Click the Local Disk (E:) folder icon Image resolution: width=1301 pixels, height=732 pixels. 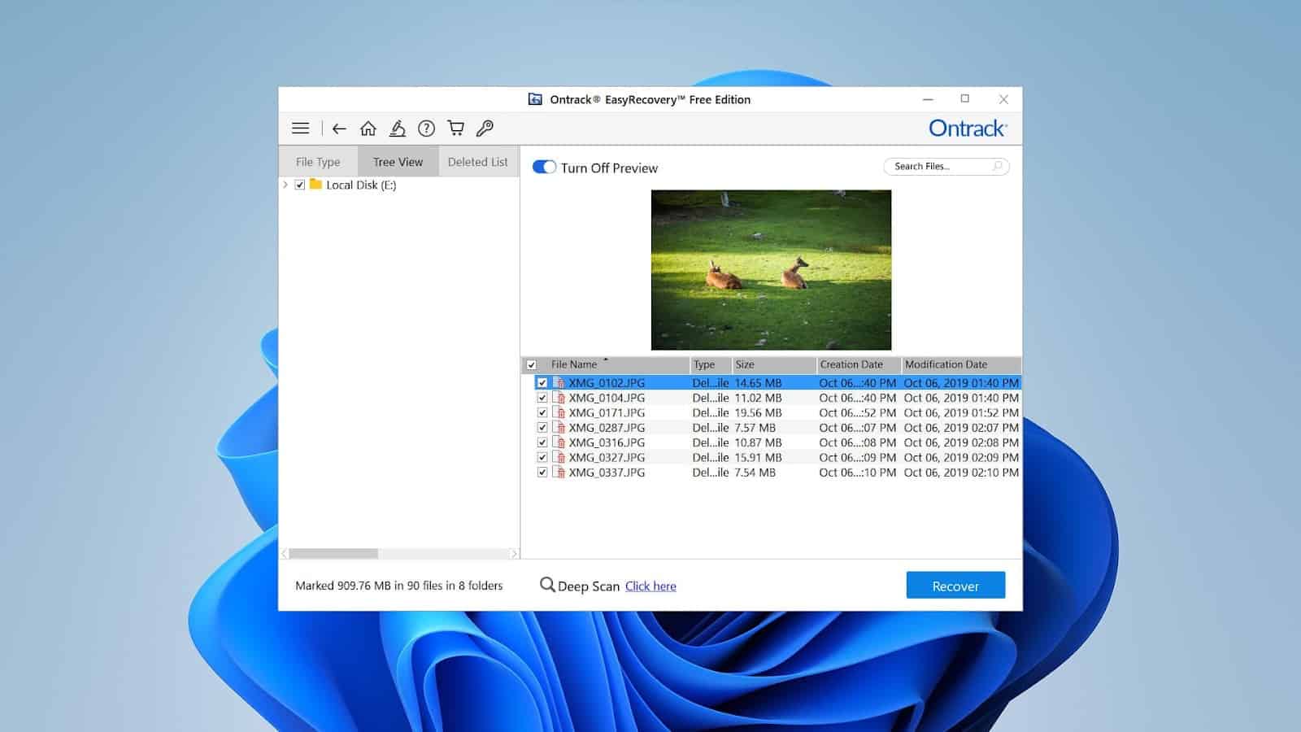[315, 185]
